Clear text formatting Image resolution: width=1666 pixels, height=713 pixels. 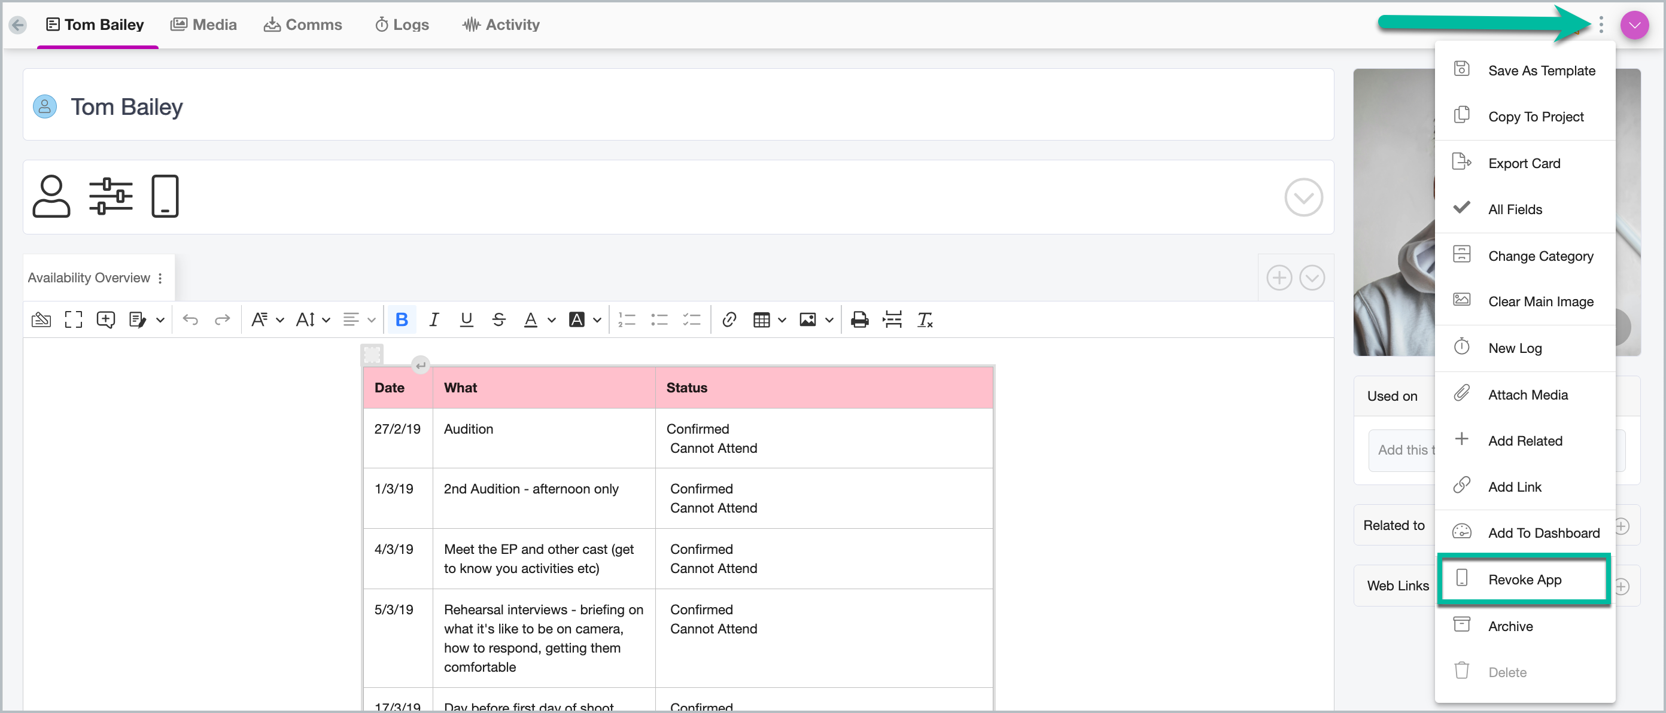pos(925,319)
